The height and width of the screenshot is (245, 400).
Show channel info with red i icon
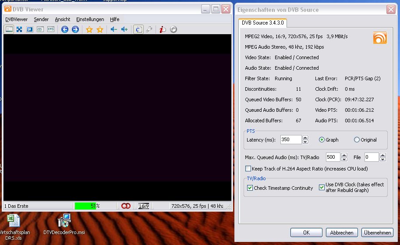(x=163, y=29)
